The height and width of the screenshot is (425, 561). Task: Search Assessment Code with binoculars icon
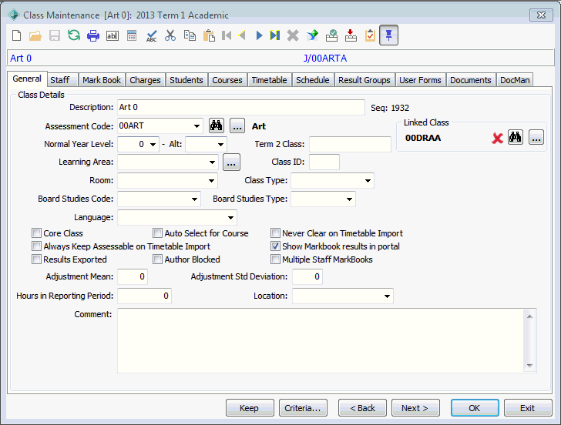tap(217, 125)
